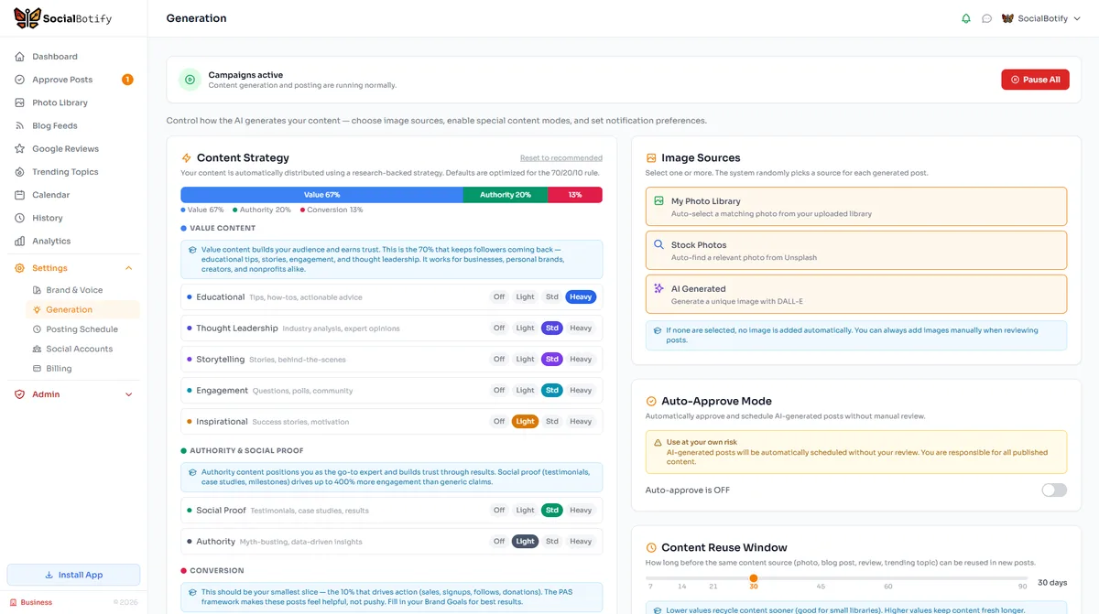This screenshot has height=614, width=1099.
Task: Select the Stock Photos image source
Action: pos(856,249)
